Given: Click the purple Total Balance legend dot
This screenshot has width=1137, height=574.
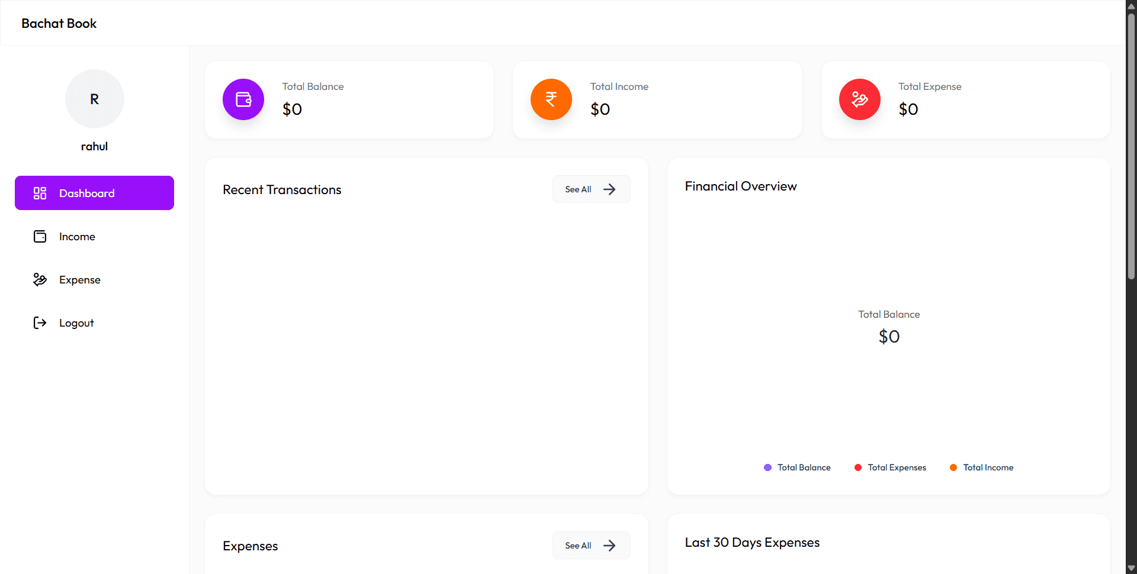Looking at the screenshot, I should pyautogui.click(x=767, y=467).
